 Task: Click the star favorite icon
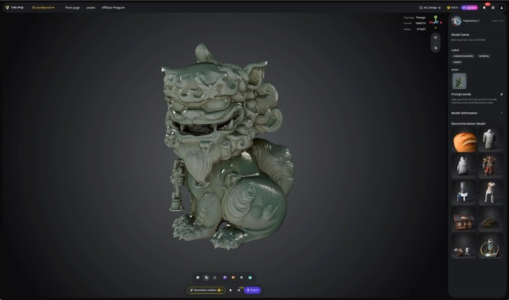pos(230,290)
